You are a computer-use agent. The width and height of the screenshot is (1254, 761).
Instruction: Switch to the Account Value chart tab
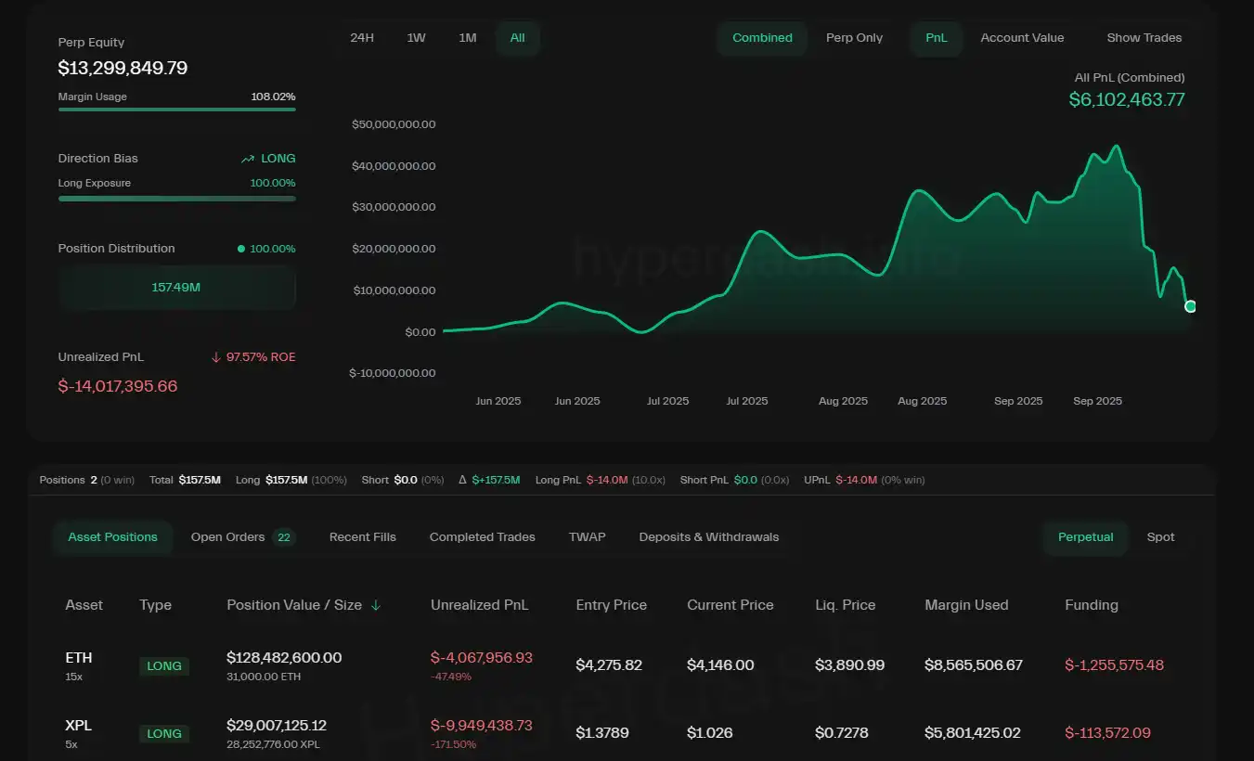(x=1021, y=37)
